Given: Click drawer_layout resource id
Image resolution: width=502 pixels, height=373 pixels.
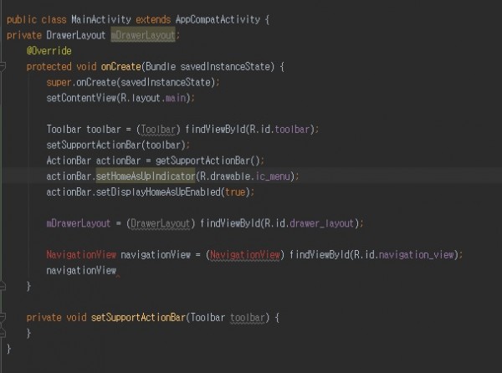Looking at the screenshot, I should 322,223.
